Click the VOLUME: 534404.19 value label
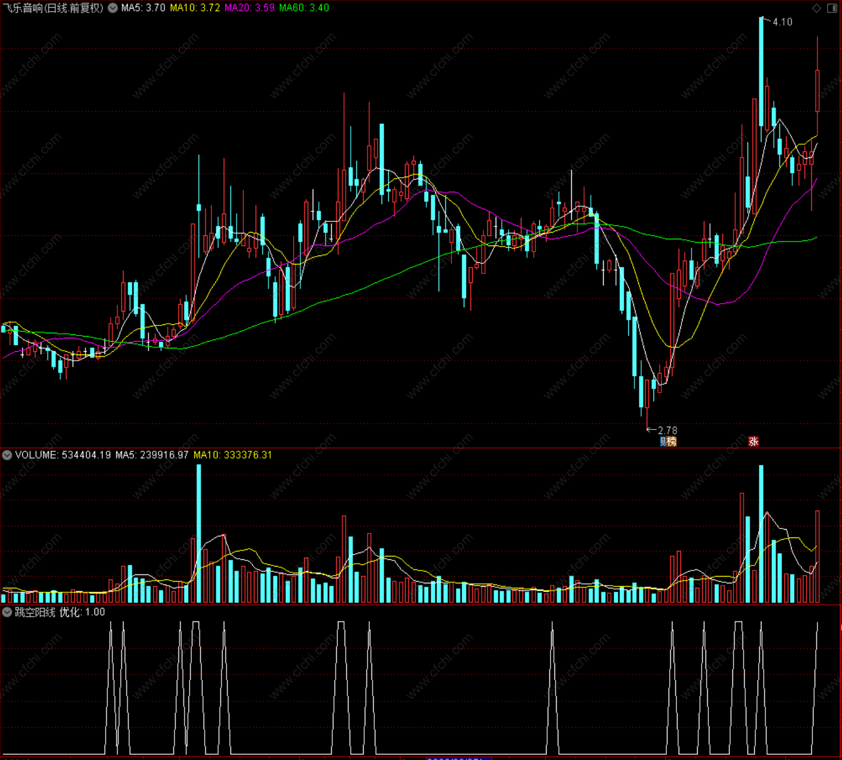This screenshot has height=760, width=842. pyautogui.click(x=63, y=455)
